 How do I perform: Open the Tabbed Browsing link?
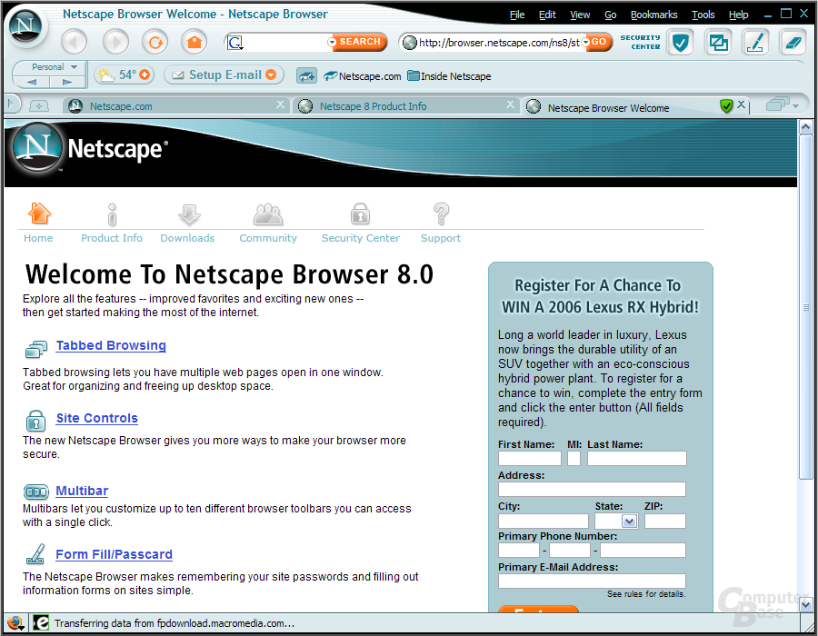tap(111, 345)
